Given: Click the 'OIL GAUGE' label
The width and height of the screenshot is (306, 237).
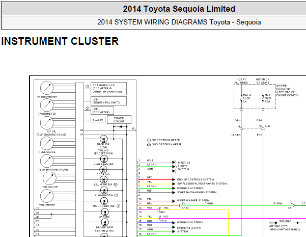Looking at the screenshot, I should click(x=50, y=187).
